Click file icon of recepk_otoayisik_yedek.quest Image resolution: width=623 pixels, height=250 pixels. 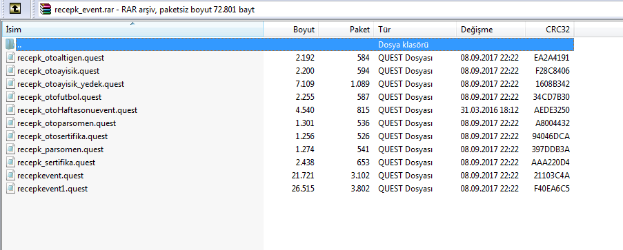pos(11,84)
